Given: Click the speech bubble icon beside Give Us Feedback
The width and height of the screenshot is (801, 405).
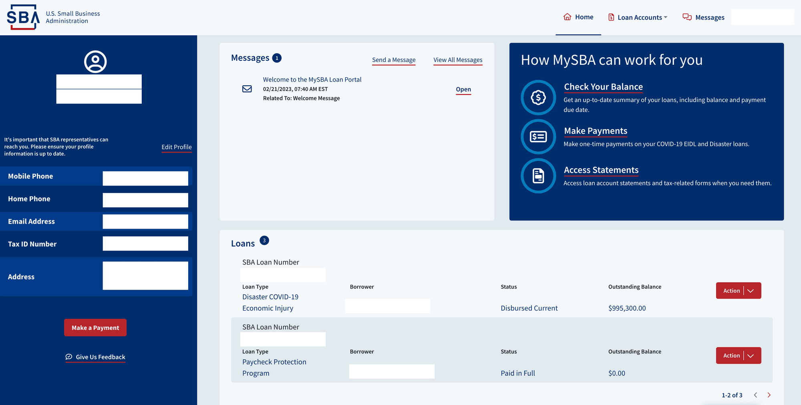Looking at the screenshot, I should 68,357.
